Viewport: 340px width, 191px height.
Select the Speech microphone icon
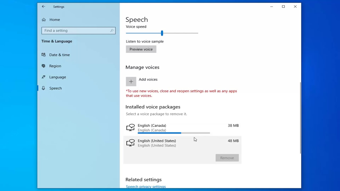pos(44,88)
